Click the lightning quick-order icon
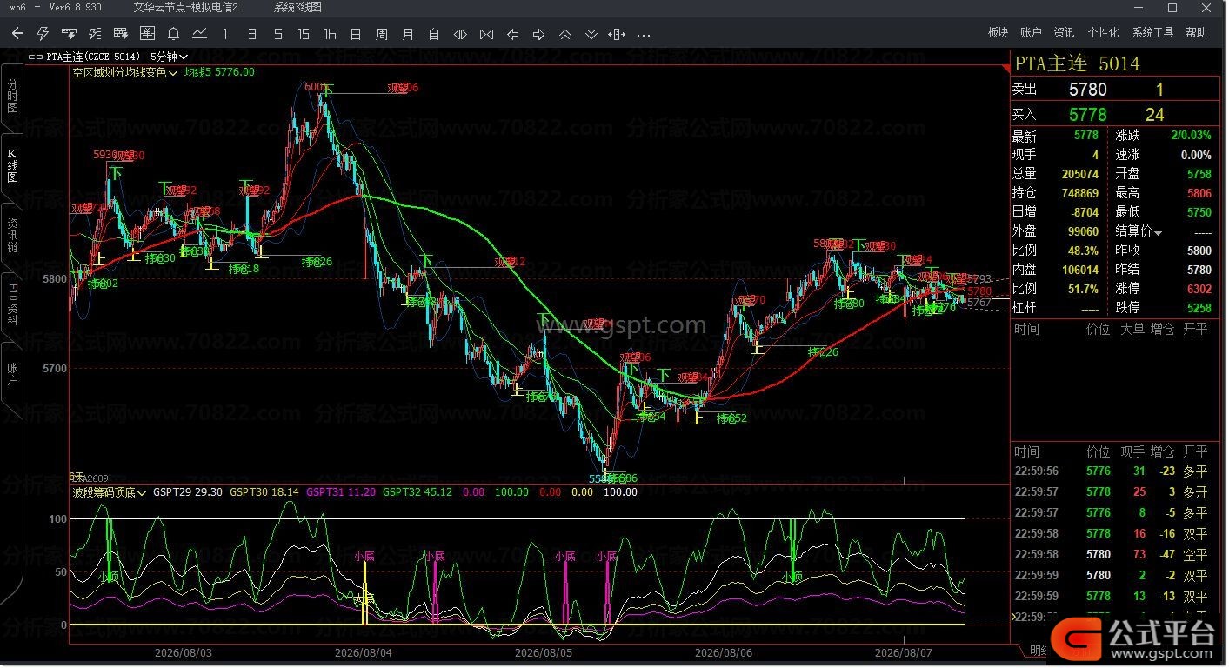 click(43, 34)
